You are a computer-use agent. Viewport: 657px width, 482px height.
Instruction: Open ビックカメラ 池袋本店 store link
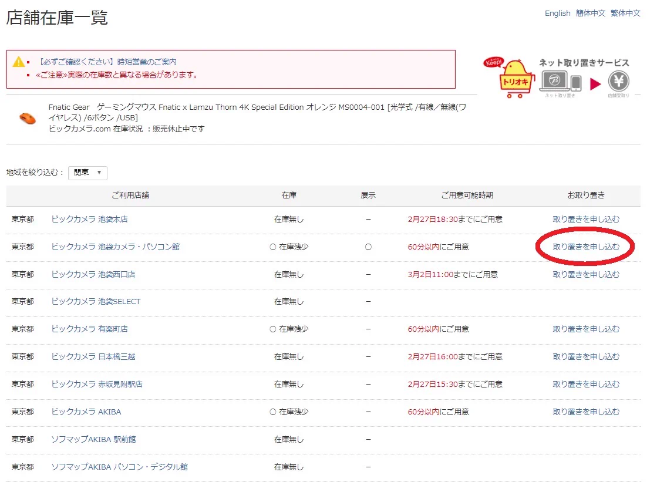89,219
